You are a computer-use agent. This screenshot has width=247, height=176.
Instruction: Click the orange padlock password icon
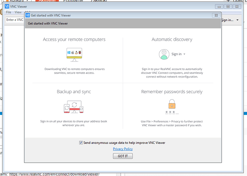point(172,104)
